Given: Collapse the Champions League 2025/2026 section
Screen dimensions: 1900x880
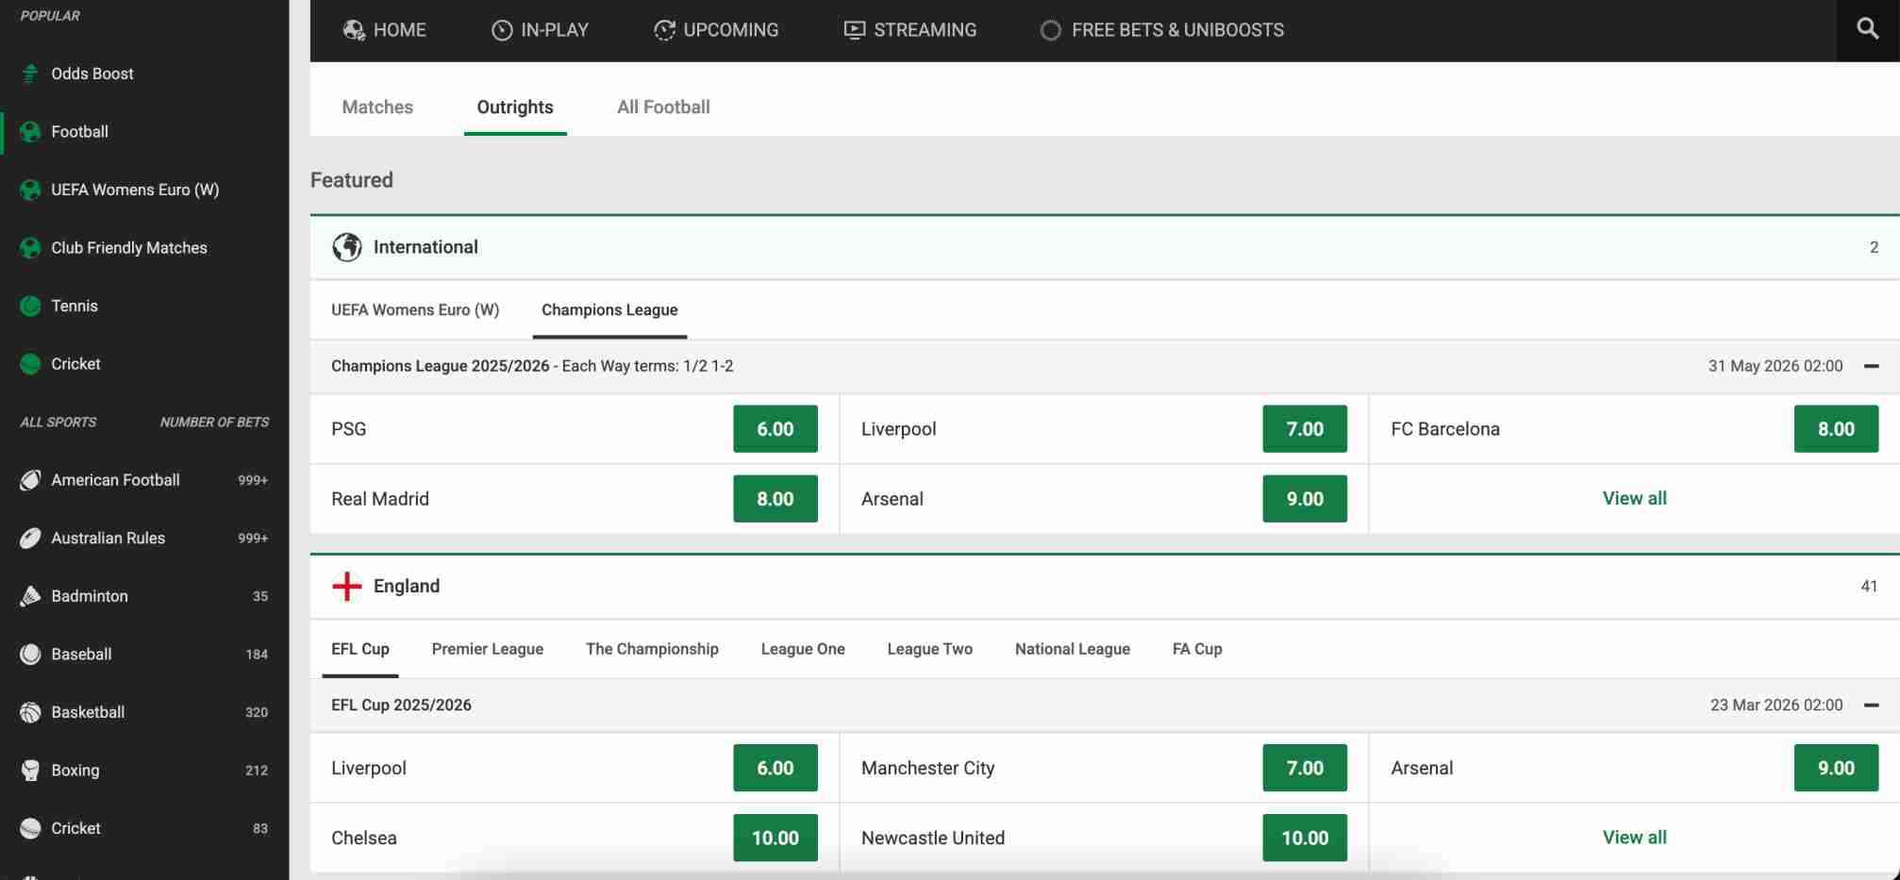Looking at the screenshot, I should (1872, 366).
